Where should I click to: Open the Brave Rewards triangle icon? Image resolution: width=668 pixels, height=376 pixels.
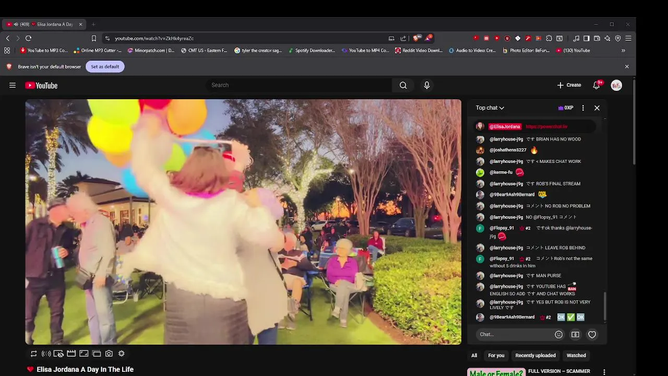(428, 38)
